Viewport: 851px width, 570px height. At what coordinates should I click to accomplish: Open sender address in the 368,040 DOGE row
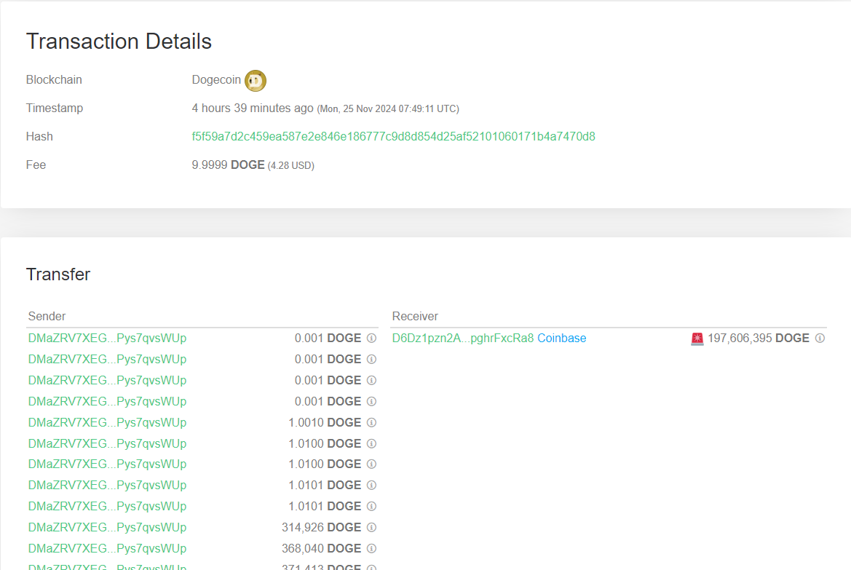(x=106, y=548)
